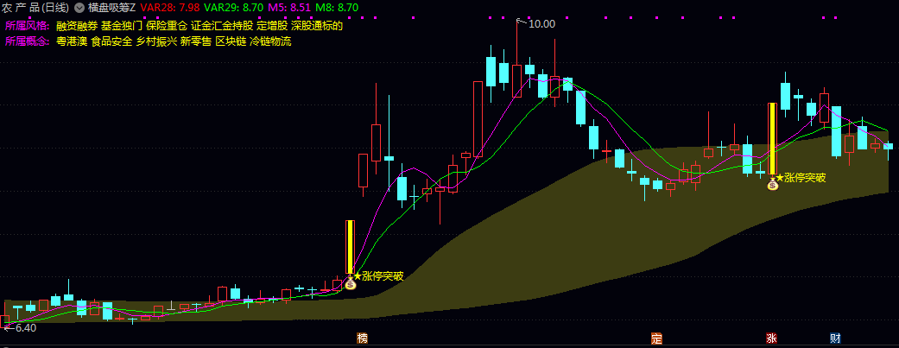The image size is (899, 348).
Task: Select the VAR28: 7.98 indicator value
Action: [x=170, y=8]
